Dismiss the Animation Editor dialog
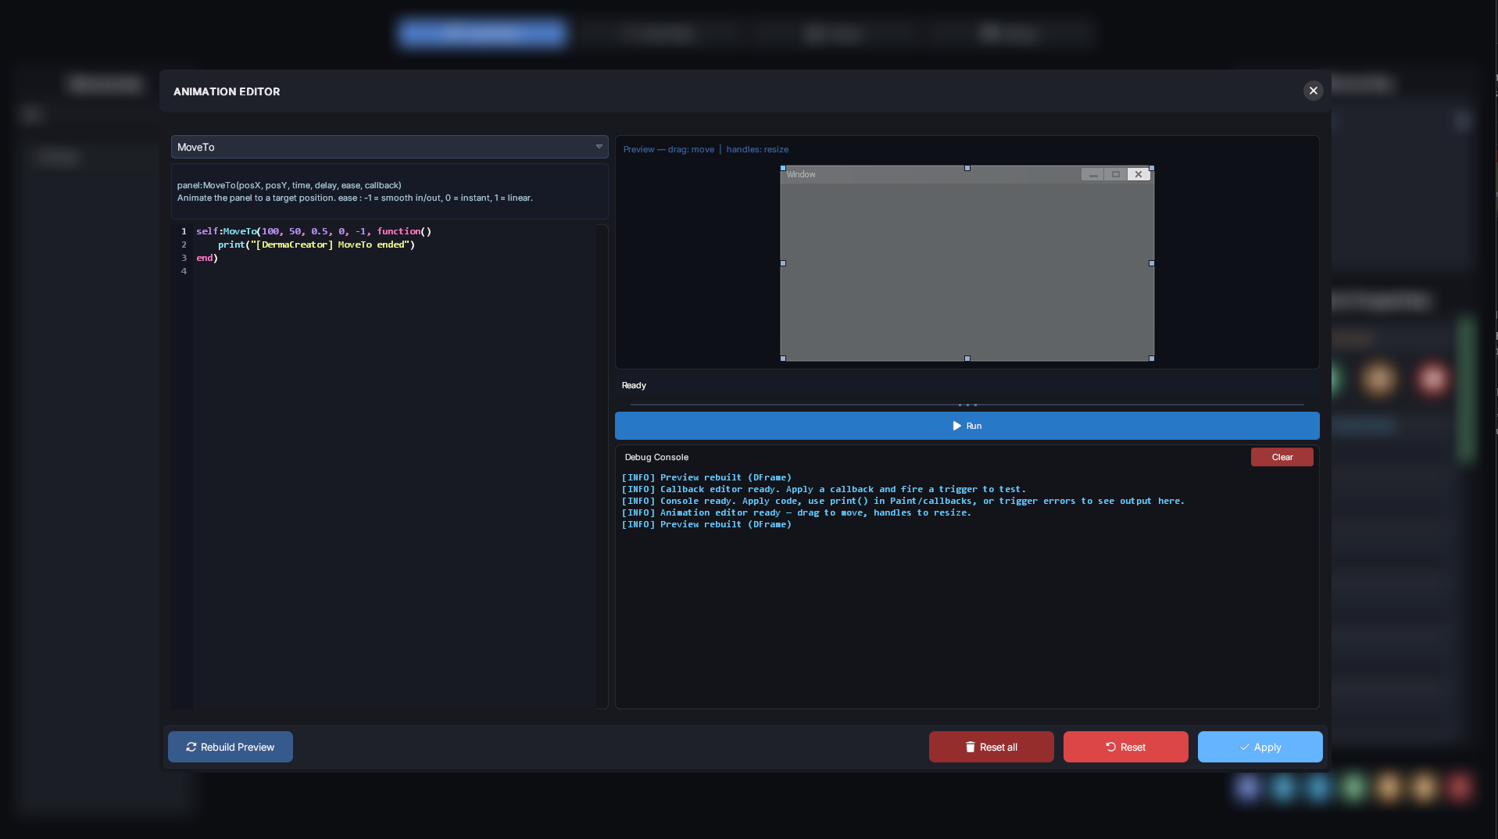This screenshot has height=839, width=1498. 1314,91
